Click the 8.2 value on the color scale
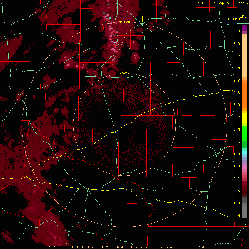The image size is (249, 249). click(x=237, y=56)
